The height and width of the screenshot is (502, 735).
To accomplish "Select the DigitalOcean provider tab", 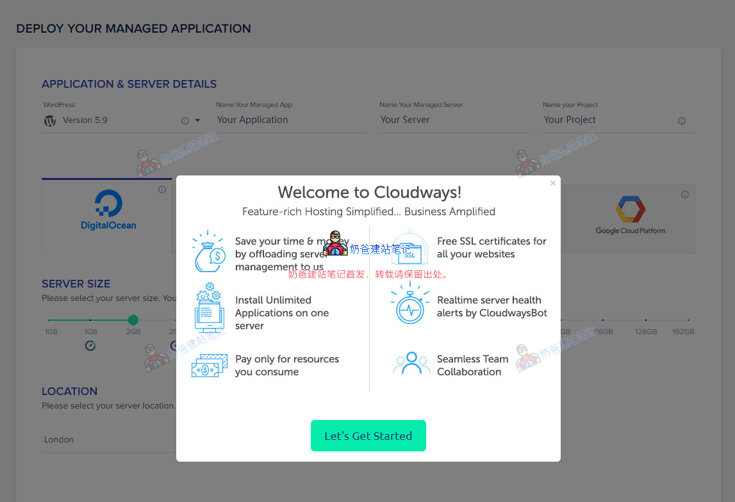I will pos(108,215).
